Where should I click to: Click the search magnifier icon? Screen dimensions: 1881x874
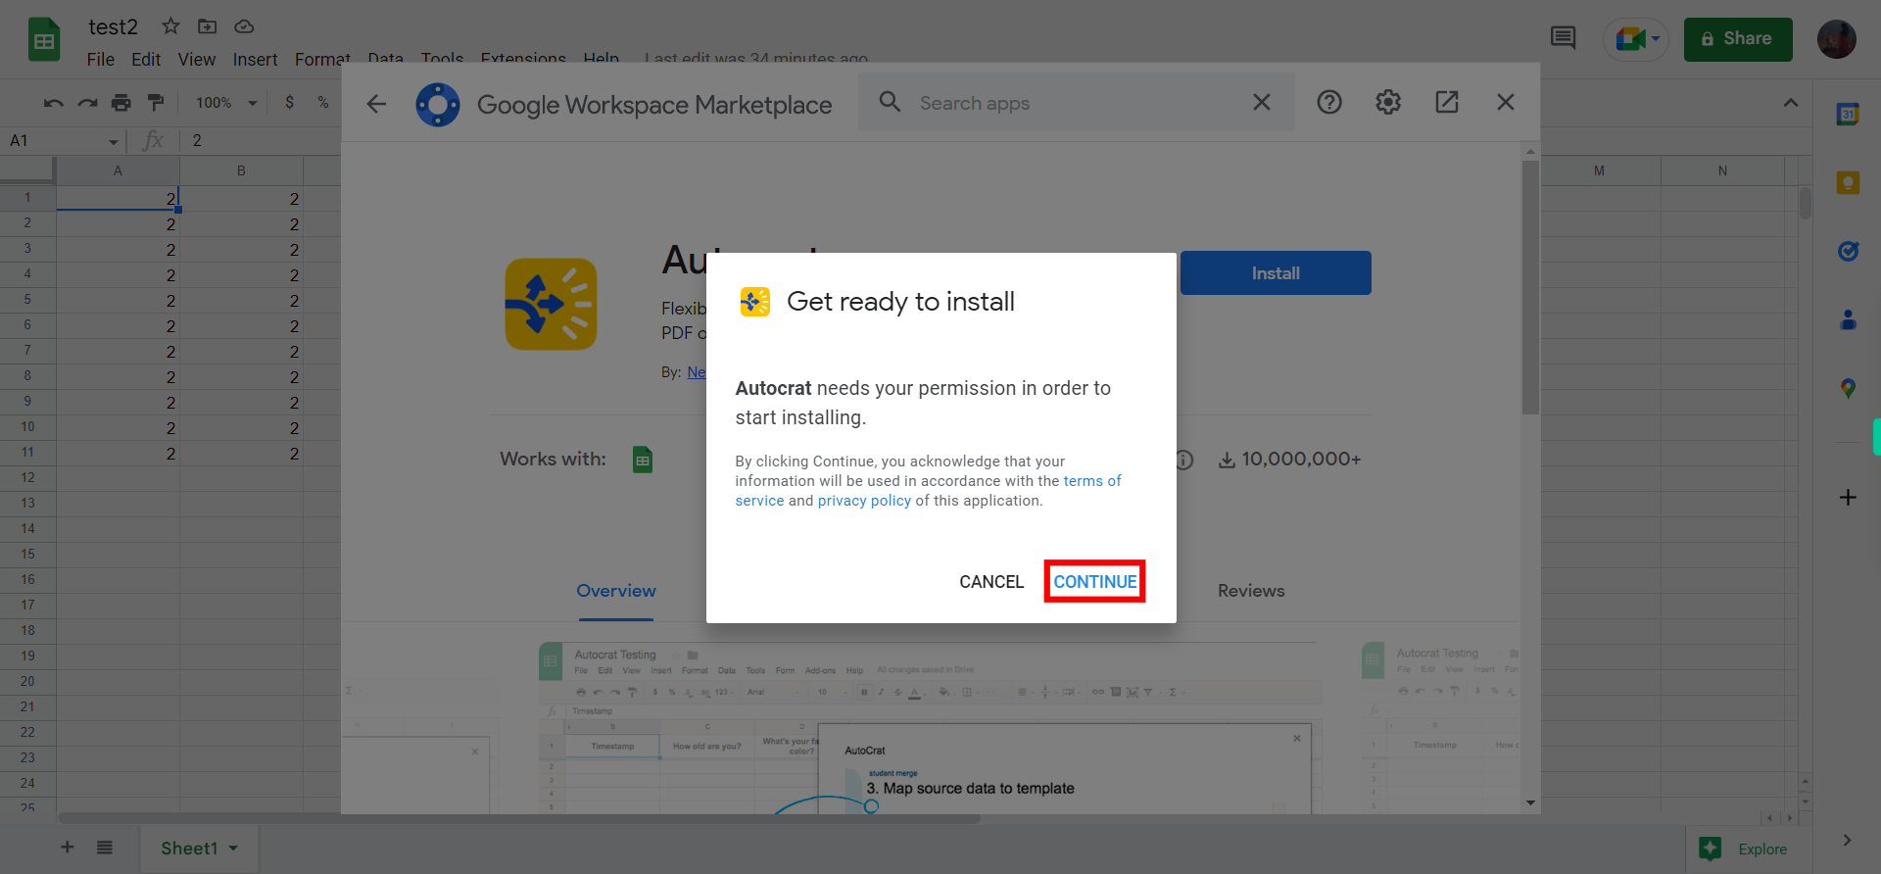point(890,102)
